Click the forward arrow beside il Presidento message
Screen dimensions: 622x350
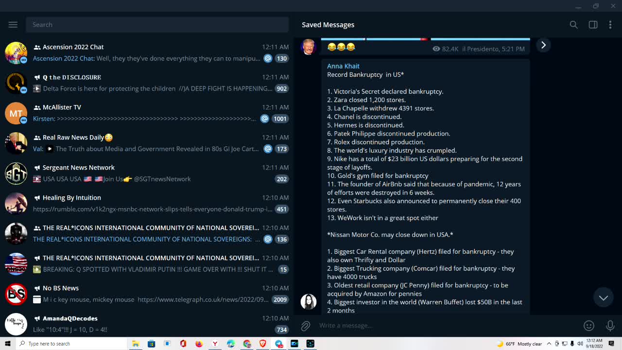click(543, 45)
